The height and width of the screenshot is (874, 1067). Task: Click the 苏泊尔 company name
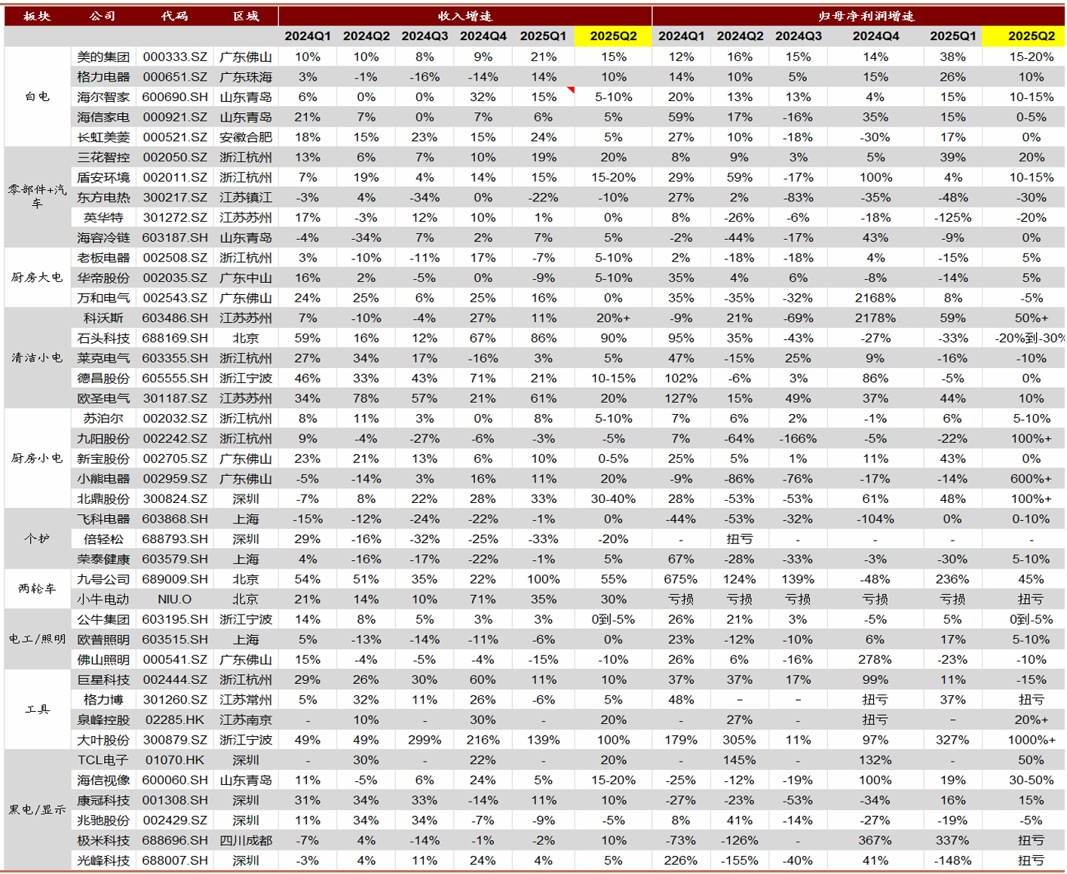[103, 418]
